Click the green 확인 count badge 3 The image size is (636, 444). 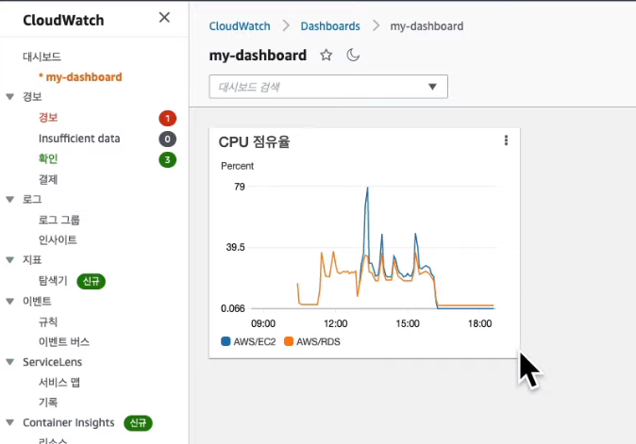[167, 159]
